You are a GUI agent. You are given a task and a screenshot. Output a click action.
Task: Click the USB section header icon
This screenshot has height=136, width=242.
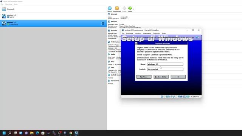(x=109, y=68)
